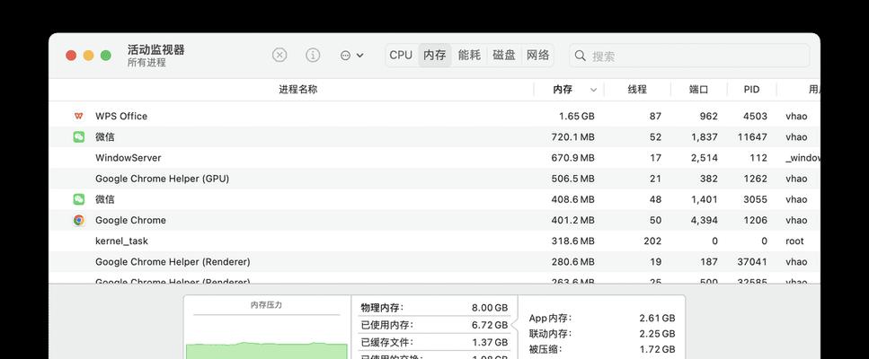
Task: Open the 网络 tab
Action: pyautogui.click(x=537, y=56)
